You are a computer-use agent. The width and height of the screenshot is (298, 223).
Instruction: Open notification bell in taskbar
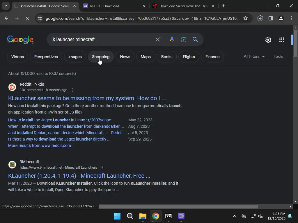290,216
